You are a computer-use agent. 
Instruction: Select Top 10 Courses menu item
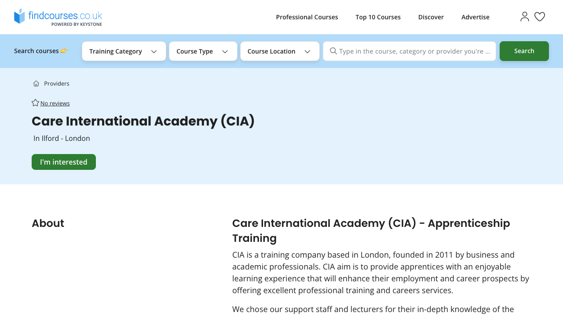tap(378, 17)
